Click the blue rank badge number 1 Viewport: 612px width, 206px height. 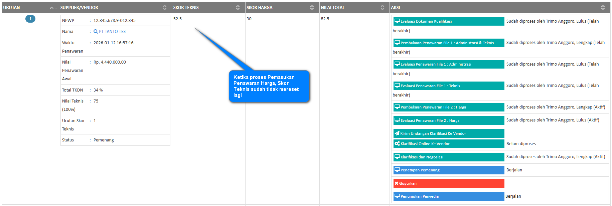coord(30,19)
